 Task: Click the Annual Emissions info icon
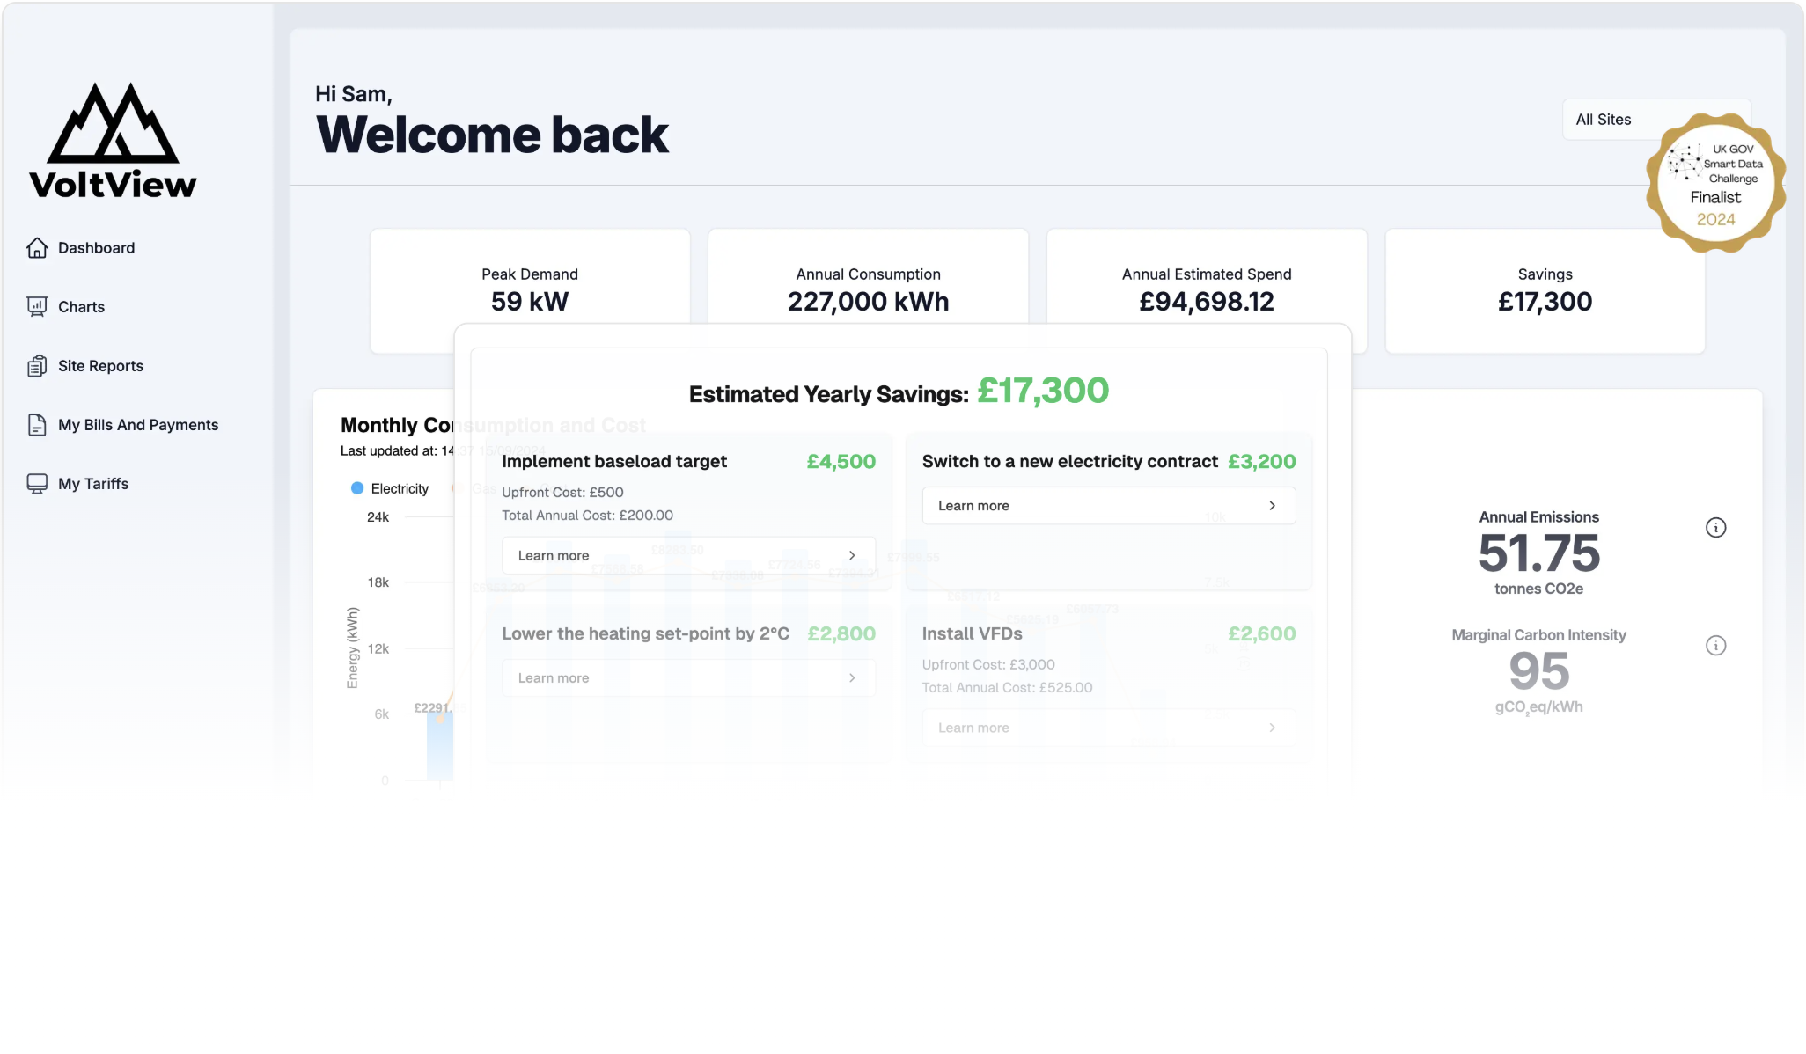click(x=1715, y=528)
